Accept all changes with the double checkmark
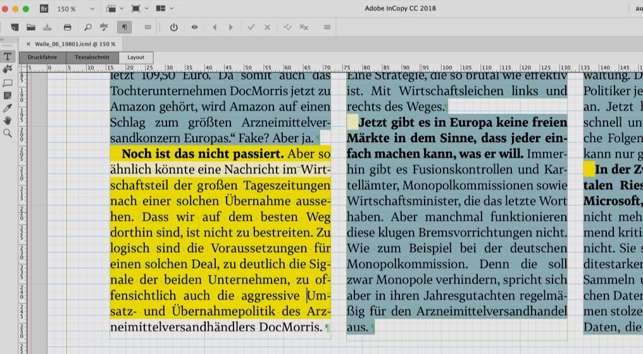Viewport: 643px width, 354px height. 287,27
